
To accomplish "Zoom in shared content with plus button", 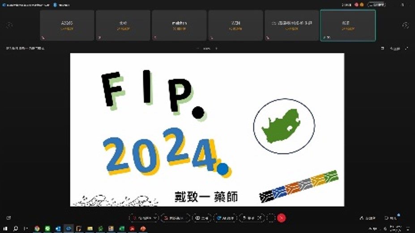I will (216, 48).
